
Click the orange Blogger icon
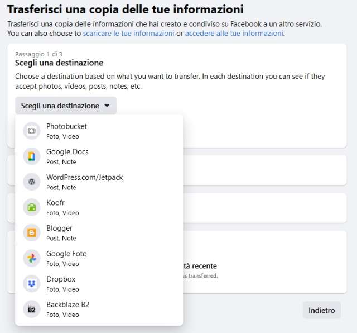(32, 232)
